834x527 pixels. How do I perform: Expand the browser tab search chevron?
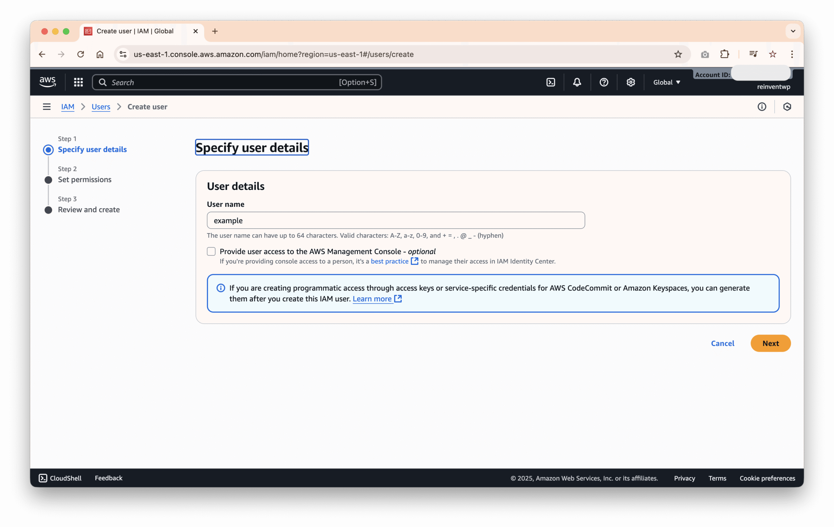click(793, 31)
